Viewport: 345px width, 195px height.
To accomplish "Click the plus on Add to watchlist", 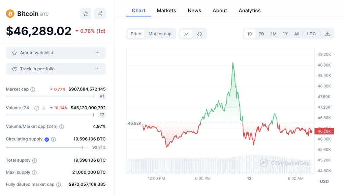I will tap(97, 53).
